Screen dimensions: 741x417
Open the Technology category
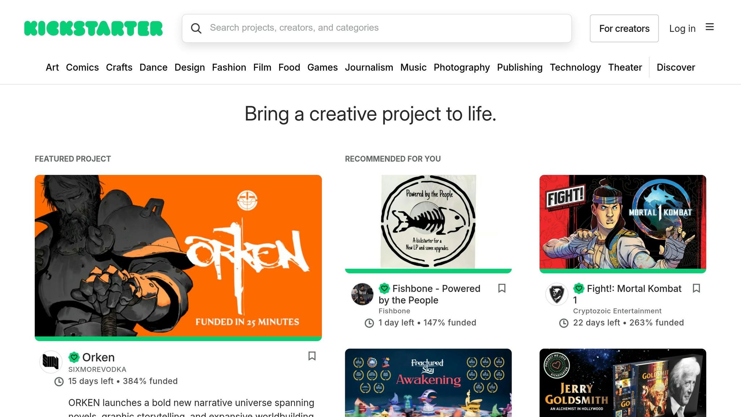pos(575,67)
